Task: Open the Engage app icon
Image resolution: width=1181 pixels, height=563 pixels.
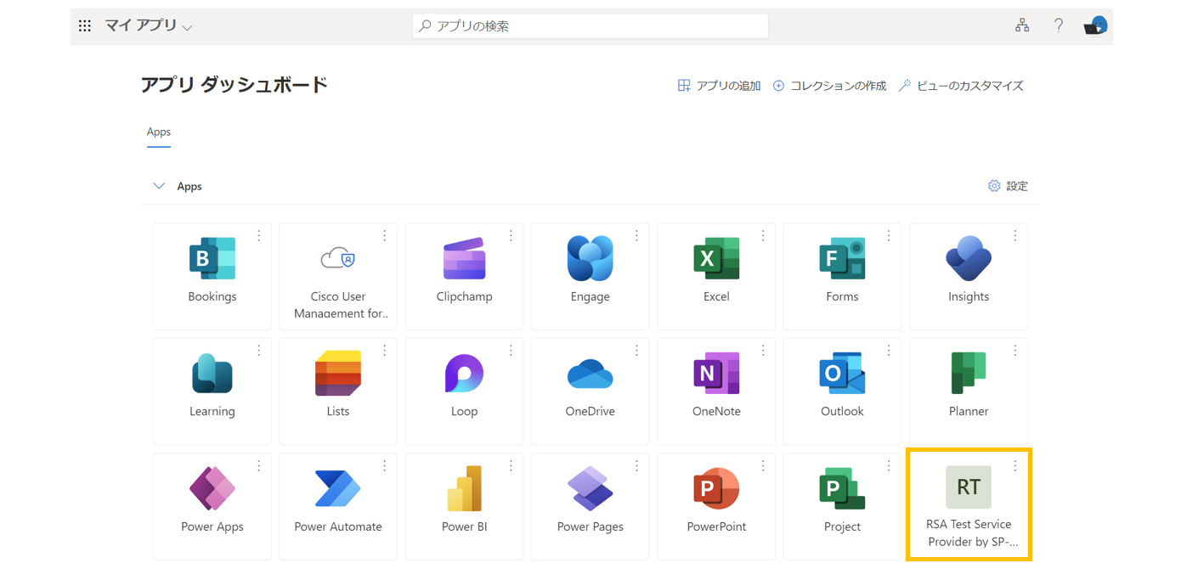Action: coord(590,258)
